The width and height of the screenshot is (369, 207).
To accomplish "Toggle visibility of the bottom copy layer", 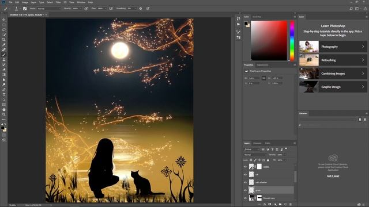I will [245, 198].
